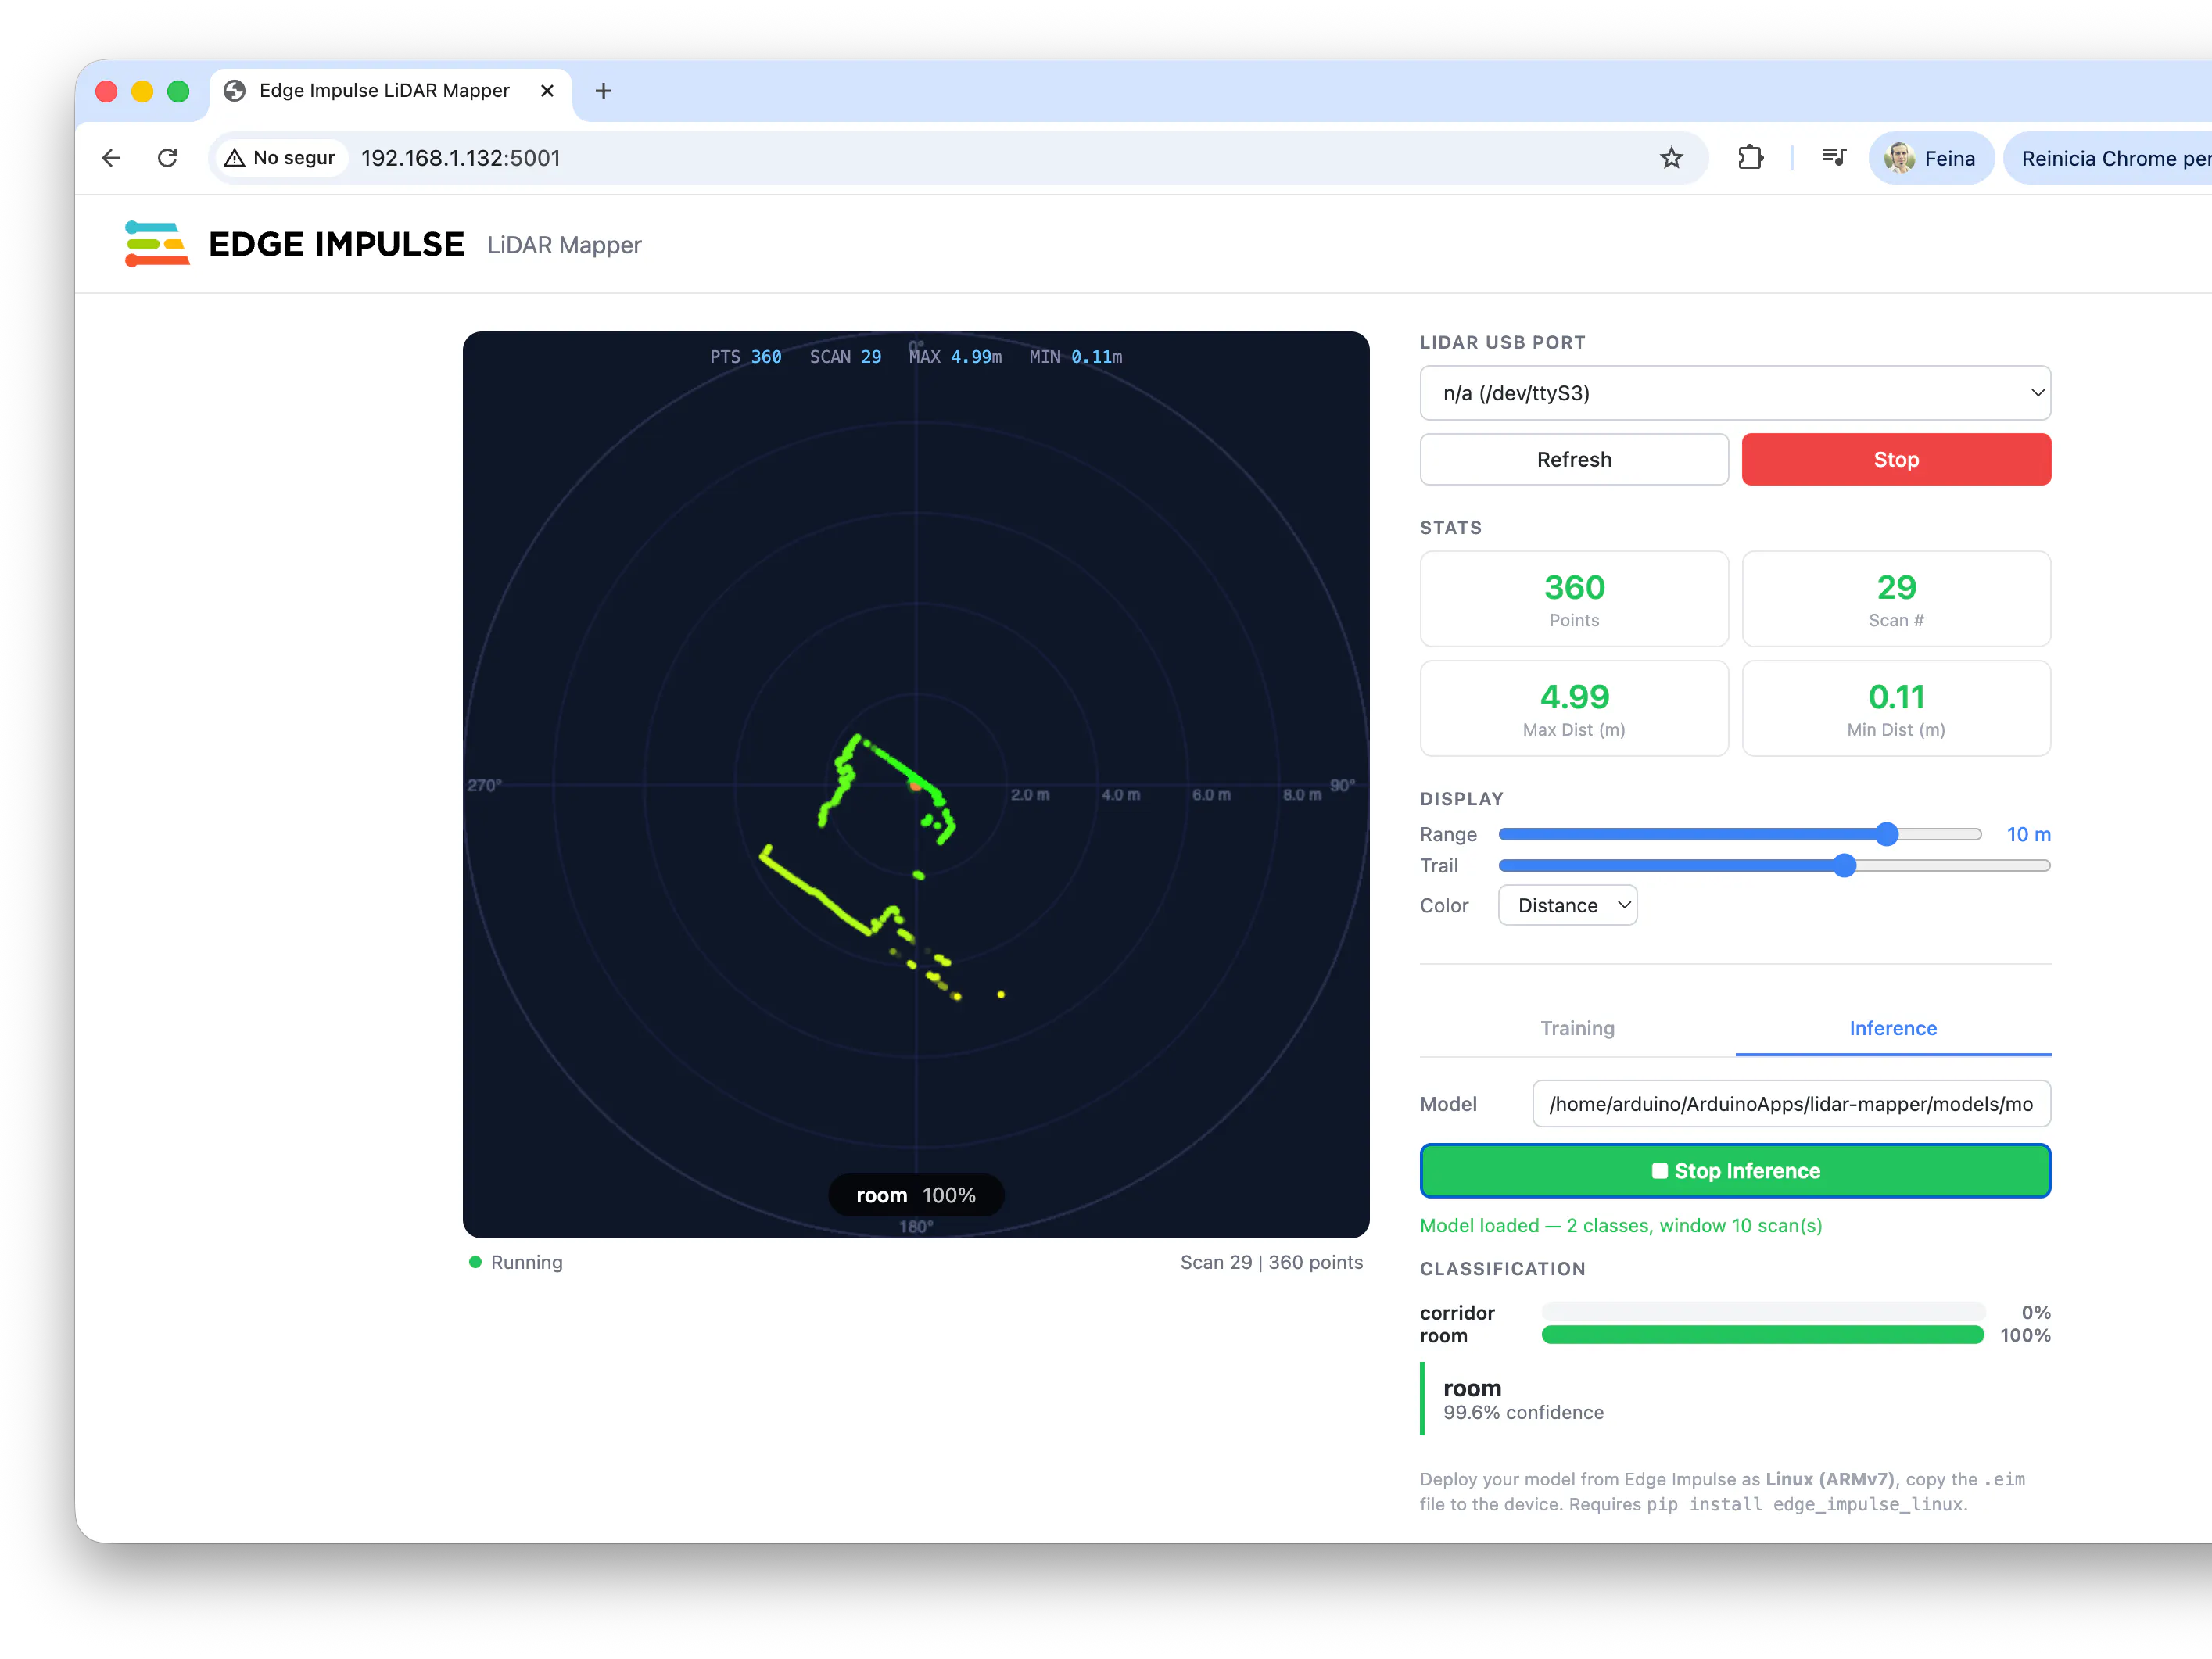Adjust the Trail slider handle
Viewport: 2212px width, 1659px height.
tap(1845, 866)
